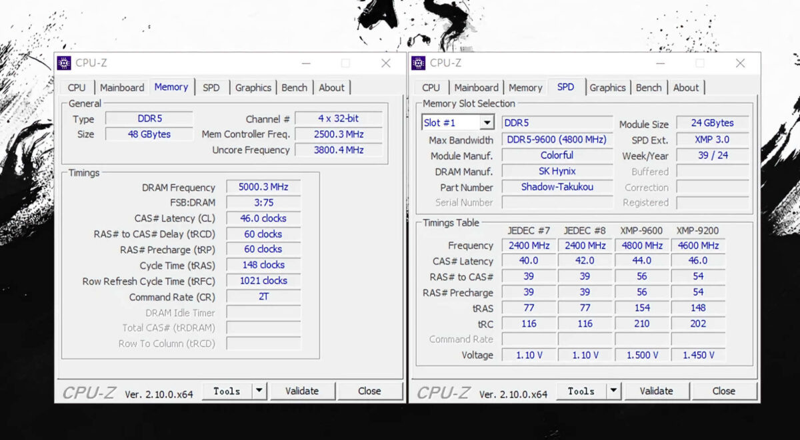This screenshot has width=800, height=440.
Task: Go to Graphics tab in right window
Action: (x=608, y=87)
